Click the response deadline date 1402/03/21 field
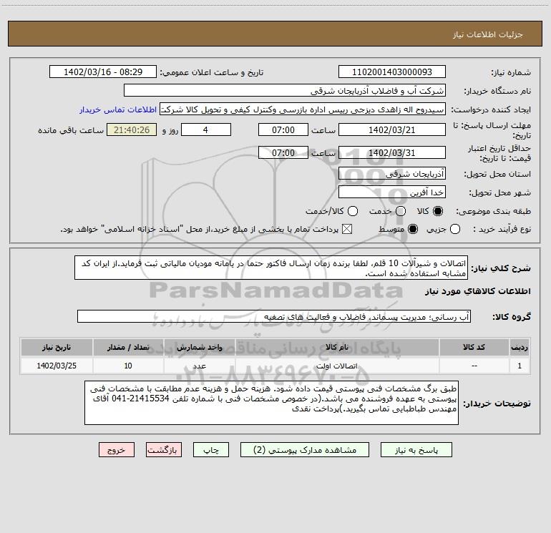The image size is (551, 533). point(392,129)
